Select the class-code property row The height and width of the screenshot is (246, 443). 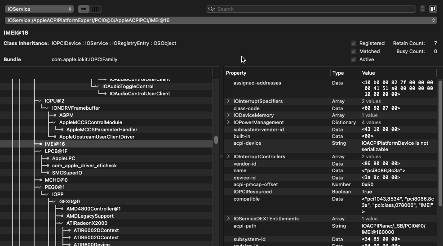click(331, 108)
